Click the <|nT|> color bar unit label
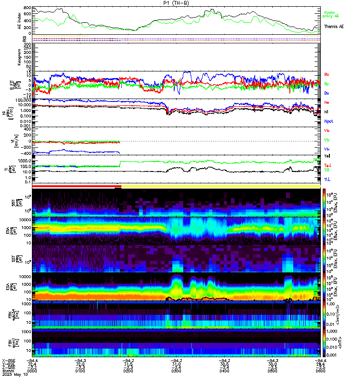Image resolution: width=357 pixels, height=381 pixels. [x=340, y=342]
